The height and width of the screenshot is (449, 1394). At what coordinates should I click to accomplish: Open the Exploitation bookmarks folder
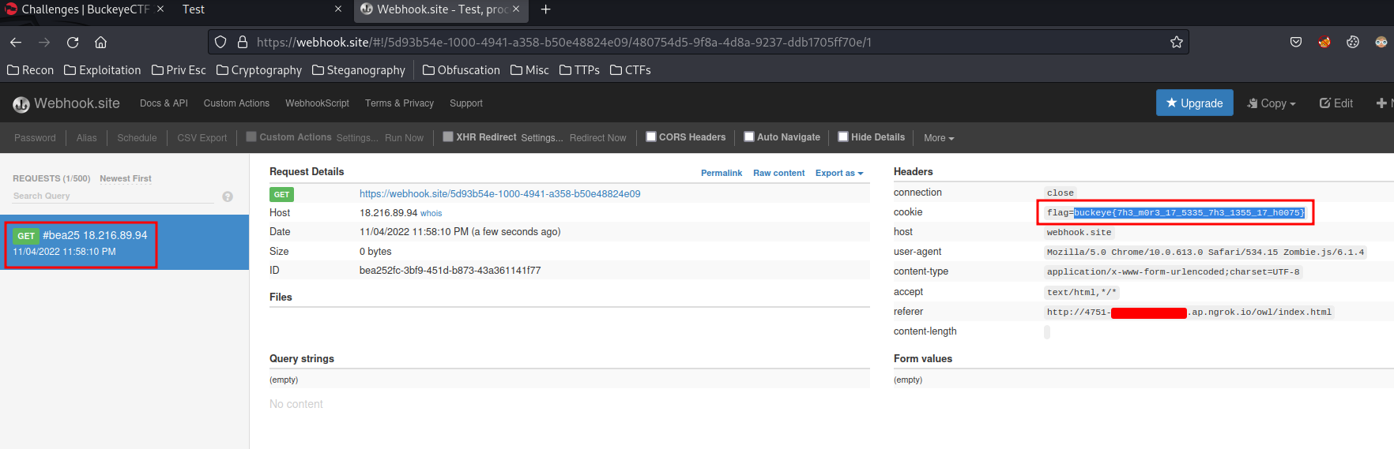click(x=103, y=70)
